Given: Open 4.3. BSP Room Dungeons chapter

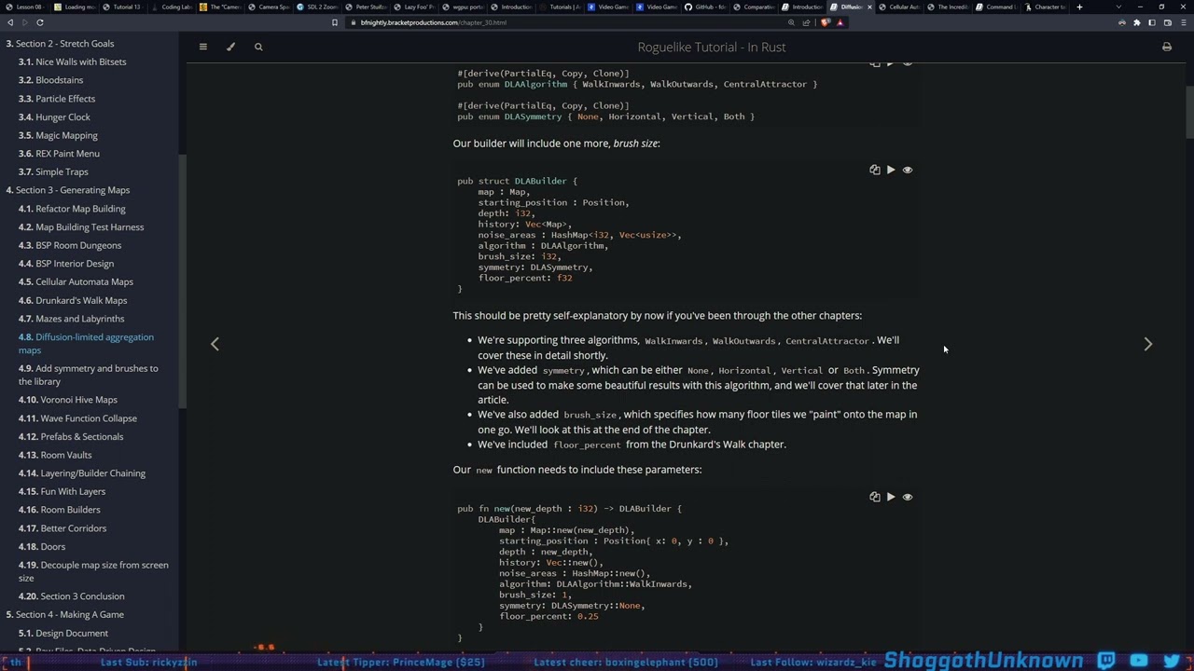Looking at the screenshot, I should click(70, 245).
